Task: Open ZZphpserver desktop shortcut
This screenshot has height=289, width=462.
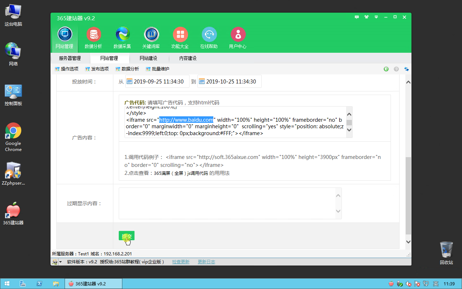Action: coord(13,173)
